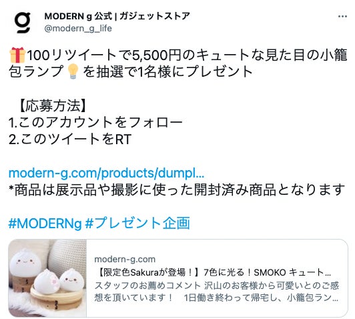
Task: Click the MODERN g 公式 | ガジェットストア display name
Action: click(117, 16)
